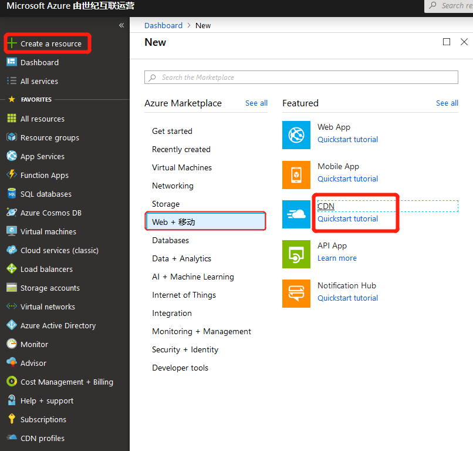Click the Web App featured icon
The image size is (473, 451).
coord(296,135)
